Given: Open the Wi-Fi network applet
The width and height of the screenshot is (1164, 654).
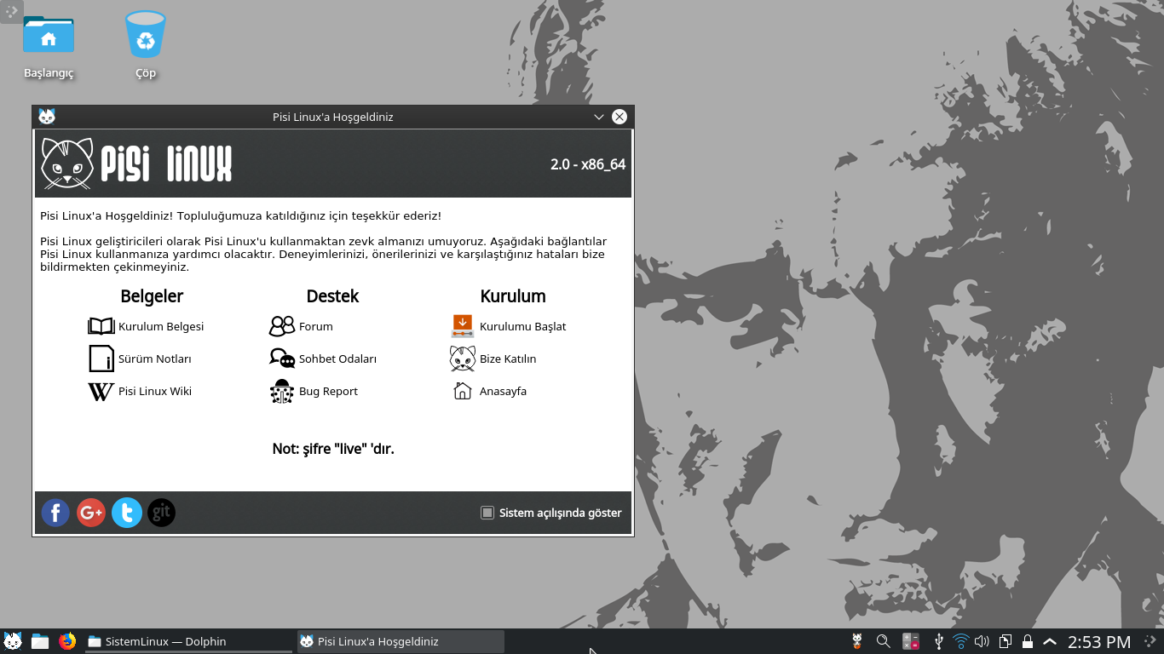Looking at the screenshot, I should pos(960,641).
